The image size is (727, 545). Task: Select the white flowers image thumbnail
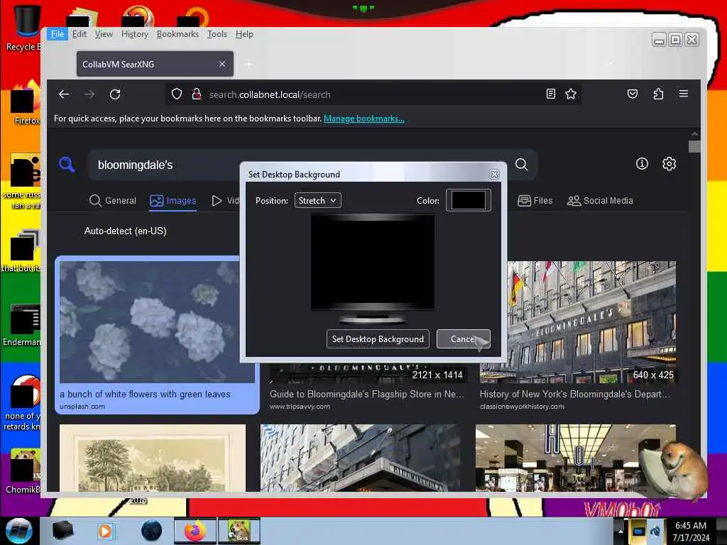[x=155, y=321]
